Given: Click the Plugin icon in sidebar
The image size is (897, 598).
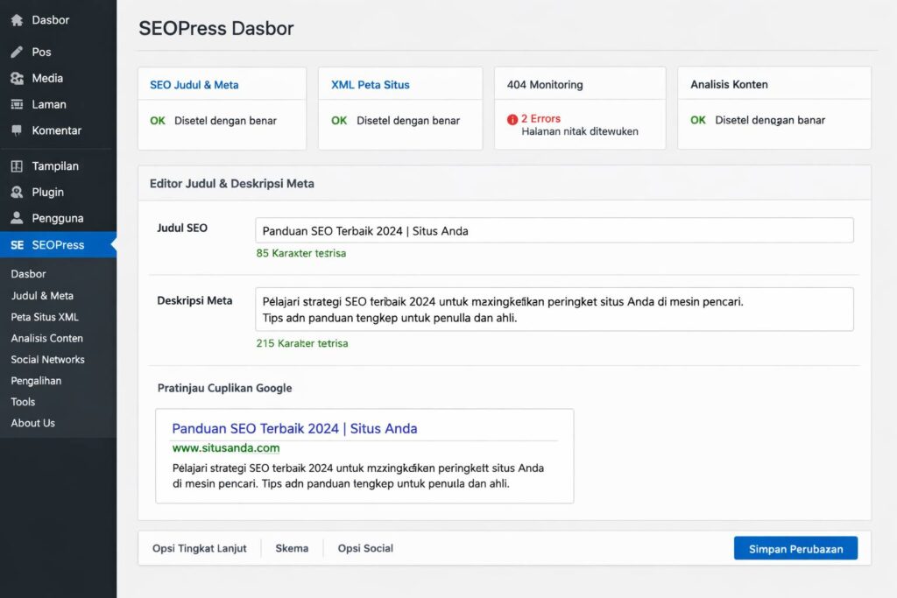Looking at the screenshot, I should [x=17, y=192].
